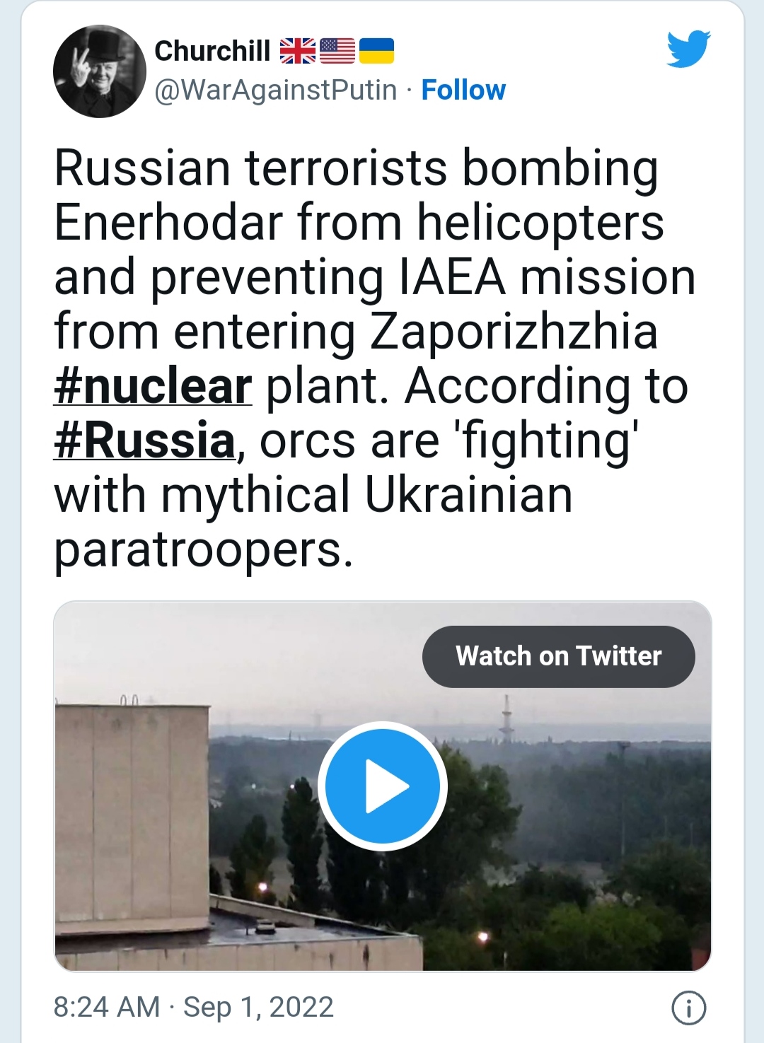
Task: Click the UK flag emoji
Action: click(x=298, y=51)
